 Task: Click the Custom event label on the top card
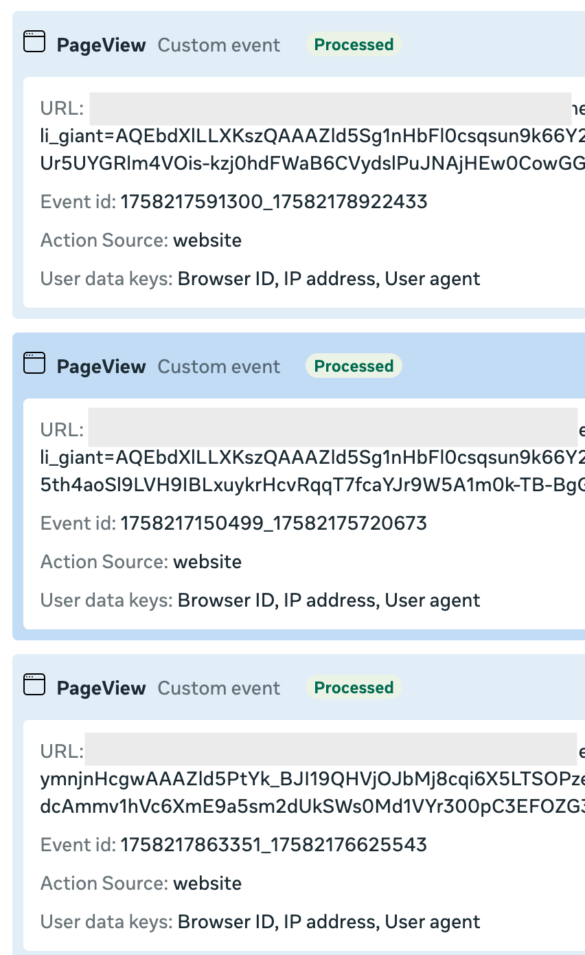(219, 45)
